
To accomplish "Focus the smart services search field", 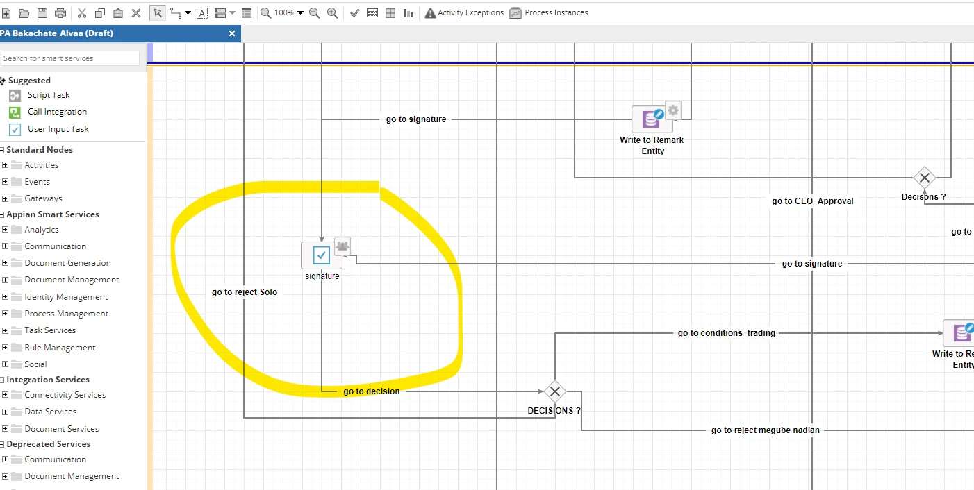I will point(69,58).
